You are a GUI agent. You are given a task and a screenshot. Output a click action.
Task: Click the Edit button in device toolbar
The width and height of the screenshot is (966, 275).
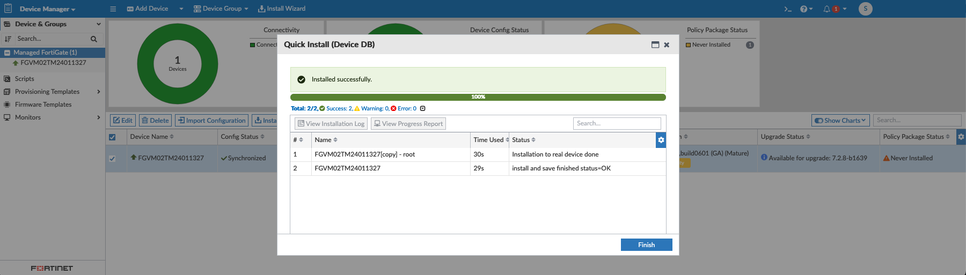[x=123, y=121]
